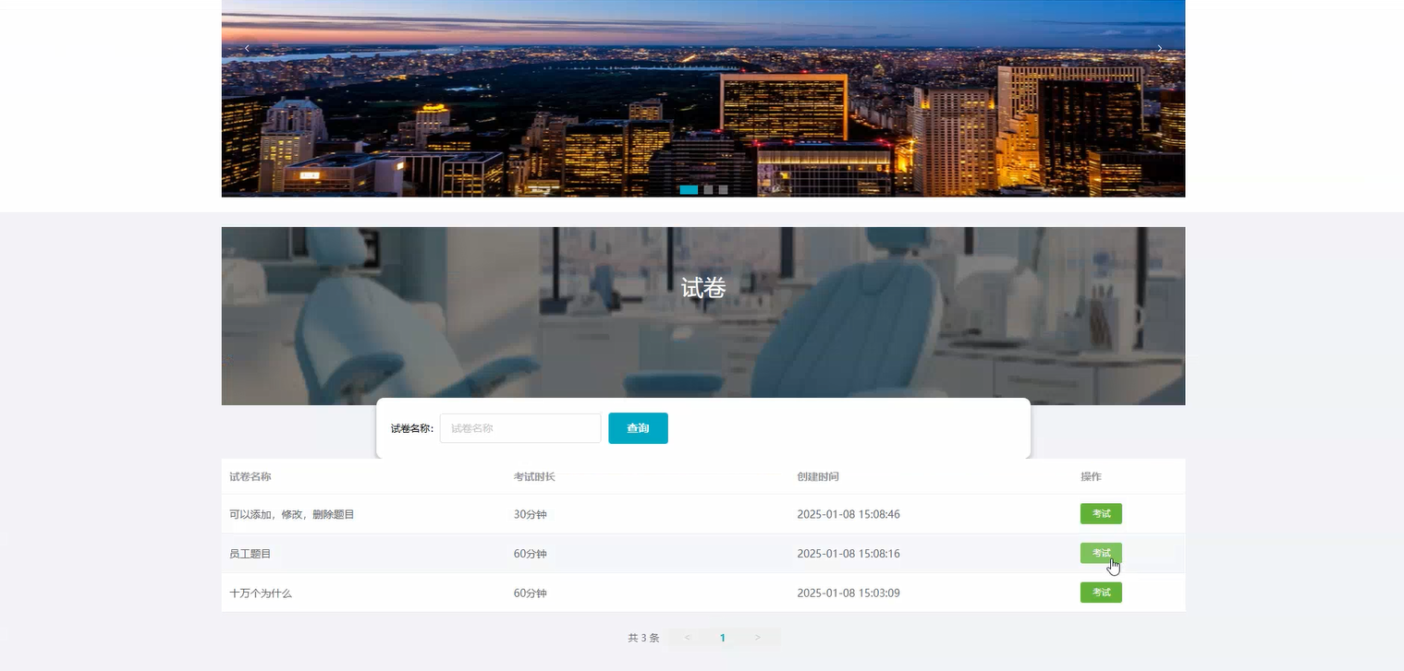This screenshot has height=671, width=1404.
Task: Click the carousel next arrow
Action: point(1160,48)
